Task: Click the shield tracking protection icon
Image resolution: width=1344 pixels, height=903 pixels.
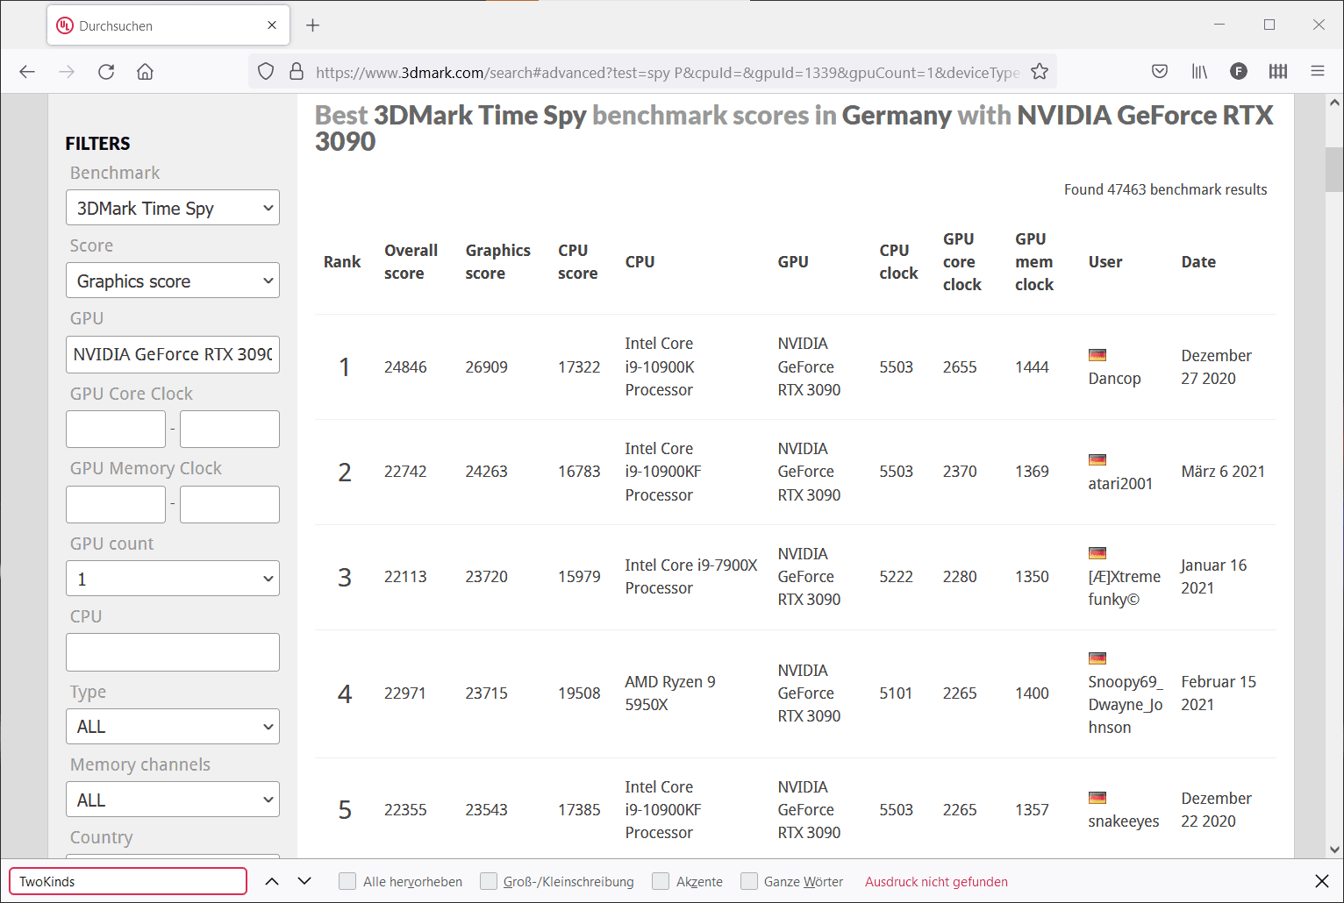Action: [267, 72]
